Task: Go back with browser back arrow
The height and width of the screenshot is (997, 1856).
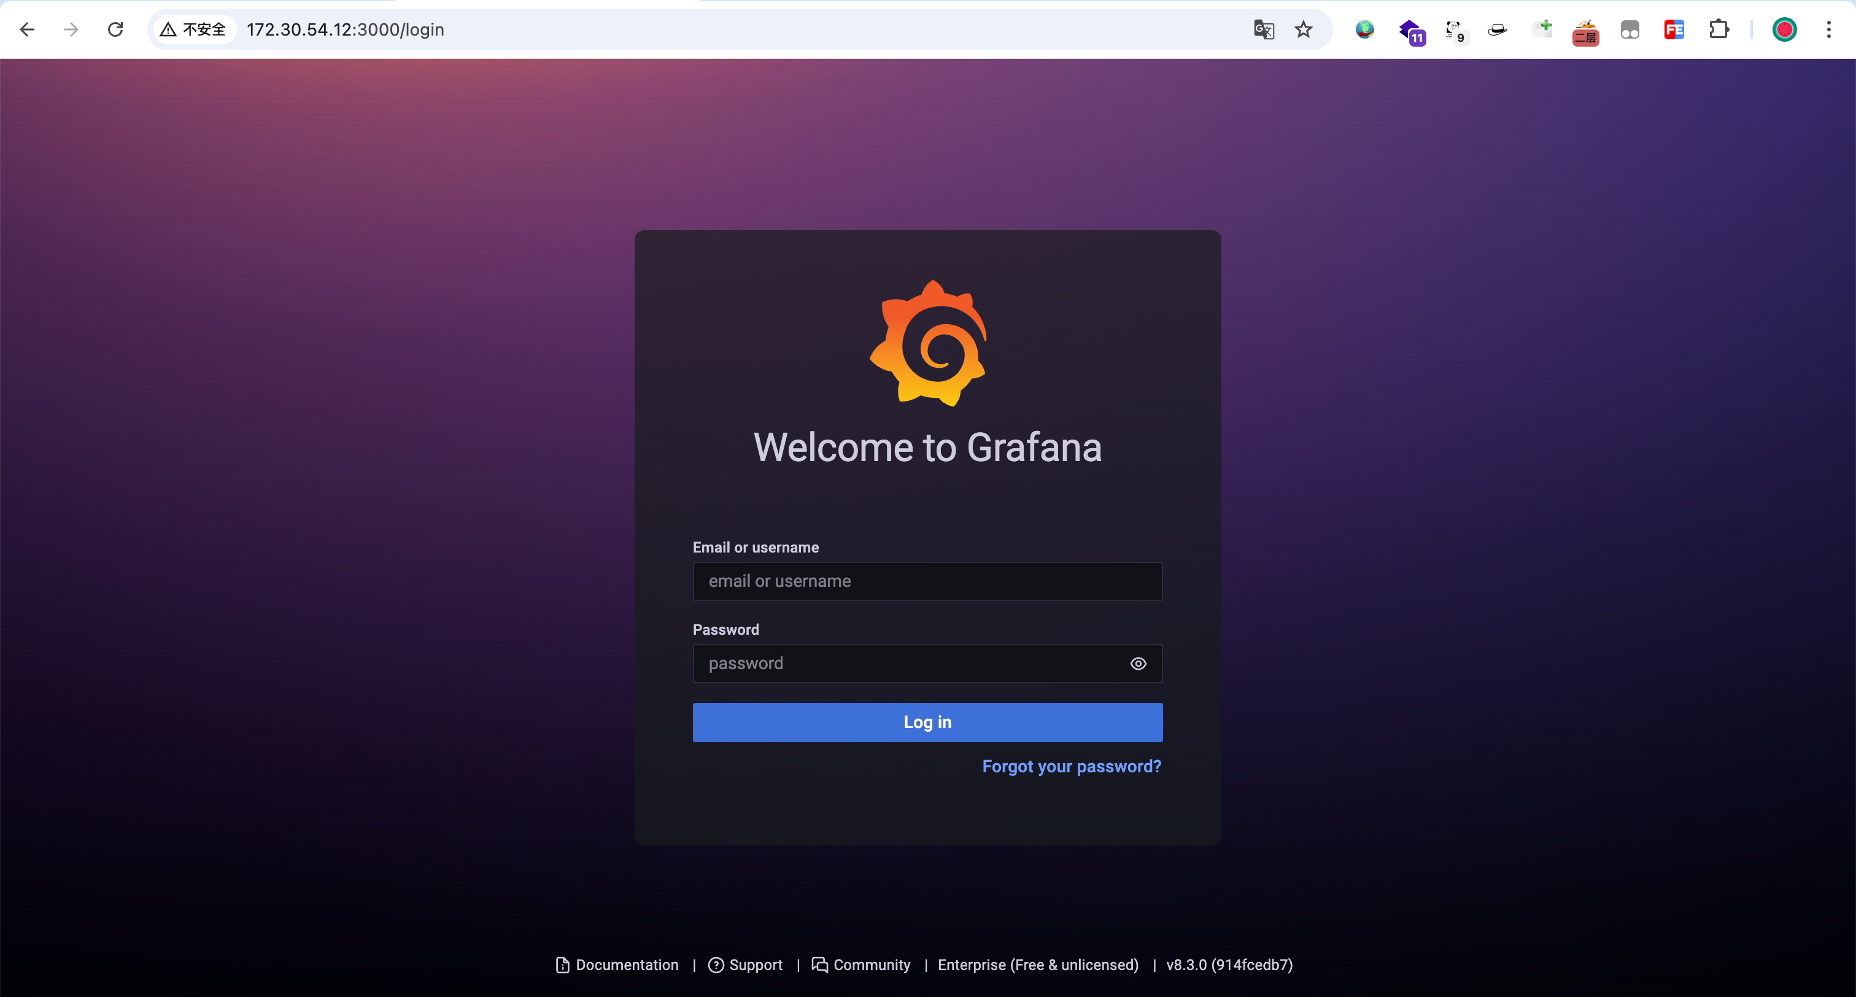Action: 28,29
